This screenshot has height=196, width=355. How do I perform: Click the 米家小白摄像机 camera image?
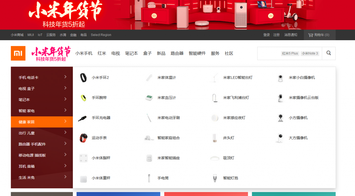[x=280, y=78]
